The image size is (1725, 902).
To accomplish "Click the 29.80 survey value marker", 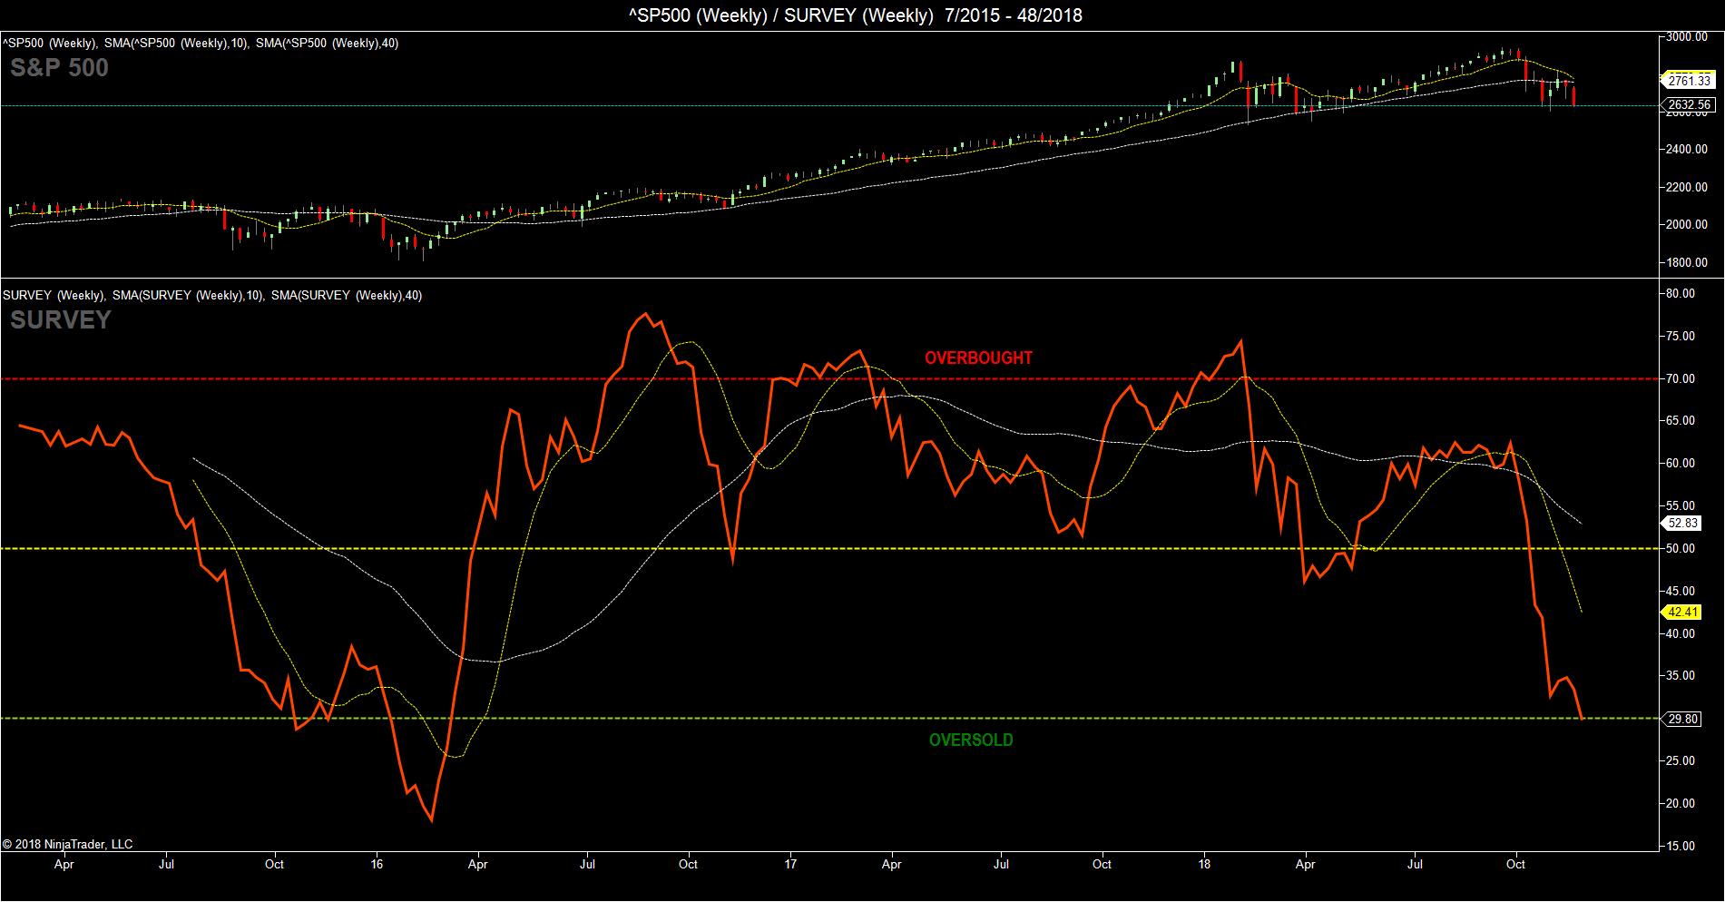I will [1683, 719].
